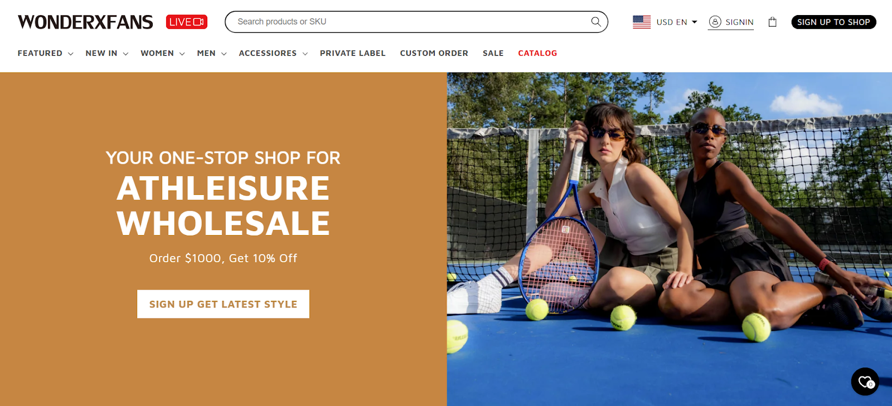Screen dimensions: 892x406
Task: Open the shopping bag cart icon
Action: click(772, 22)
